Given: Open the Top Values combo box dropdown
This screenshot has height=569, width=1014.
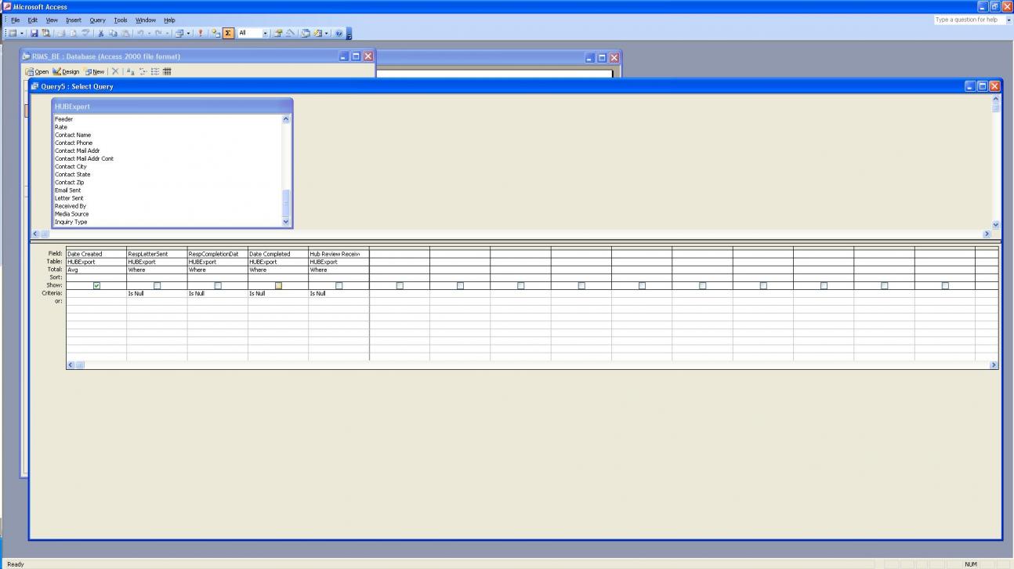Looking at the screenshot, I should click(x=266, y=34).
